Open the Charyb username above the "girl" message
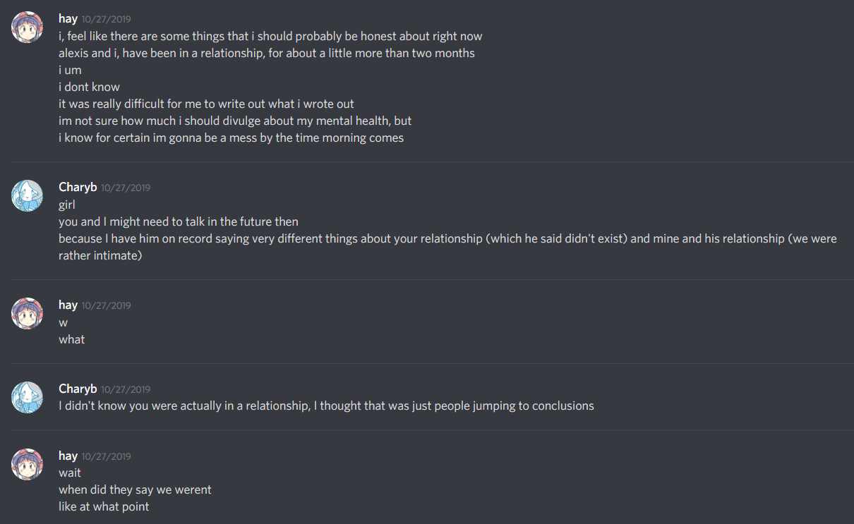 click(x=78, y=187)
